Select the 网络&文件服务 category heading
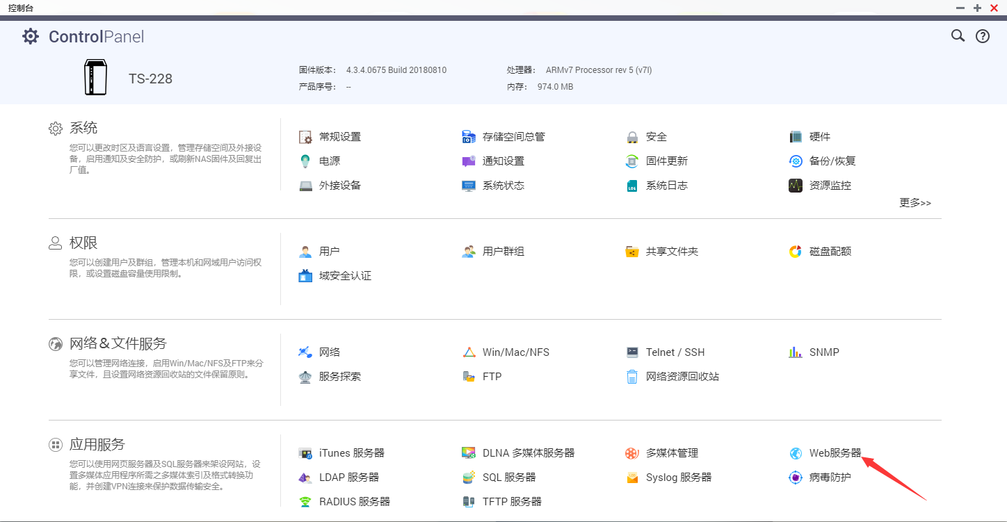The width and height of the screenshot is (1007, 522). click(x=118, y=344)
